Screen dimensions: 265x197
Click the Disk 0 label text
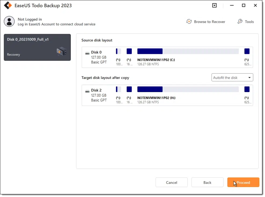[x=97, y=52]
